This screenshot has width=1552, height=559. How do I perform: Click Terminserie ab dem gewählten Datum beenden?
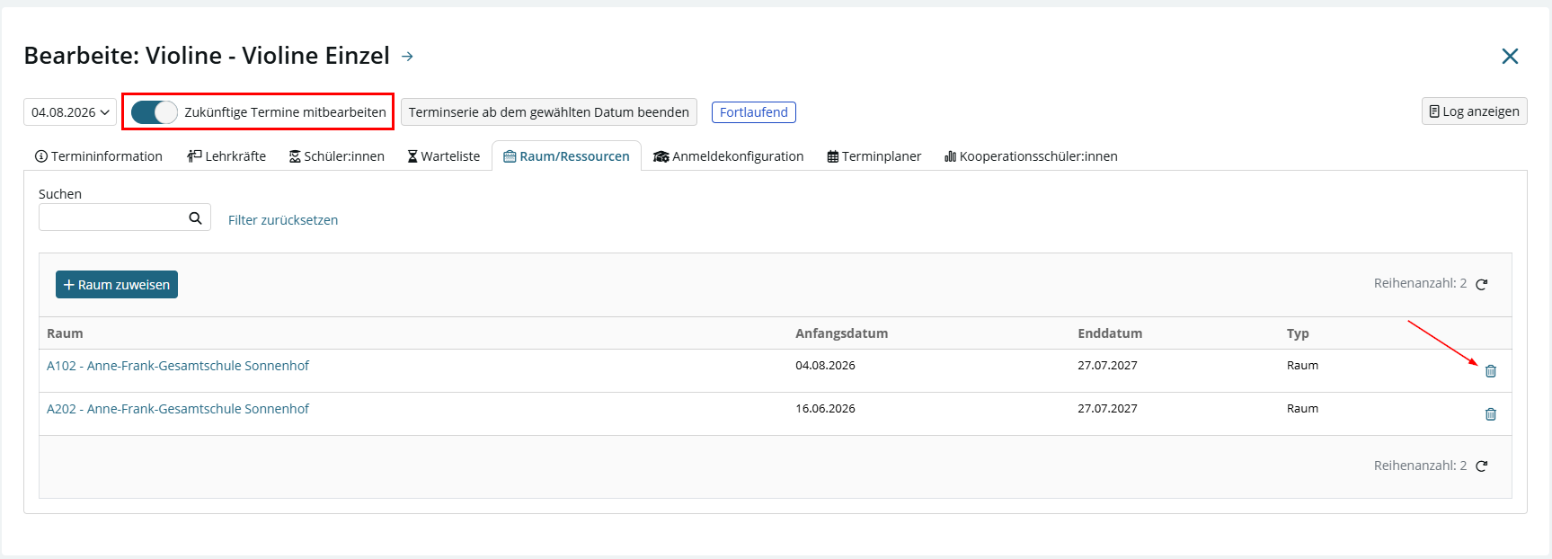(x=549, y=112)
